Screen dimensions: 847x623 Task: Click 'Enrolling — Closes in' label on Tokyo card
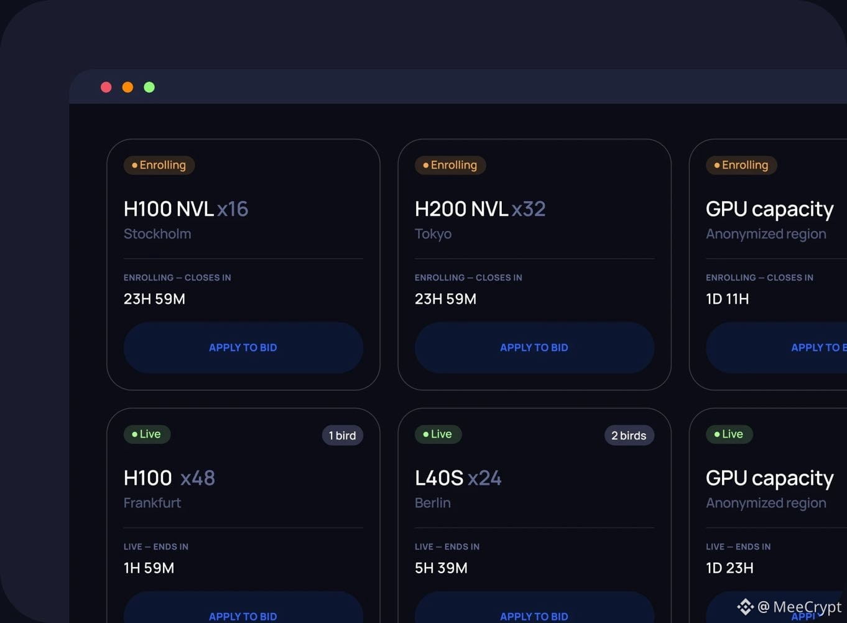468,278
